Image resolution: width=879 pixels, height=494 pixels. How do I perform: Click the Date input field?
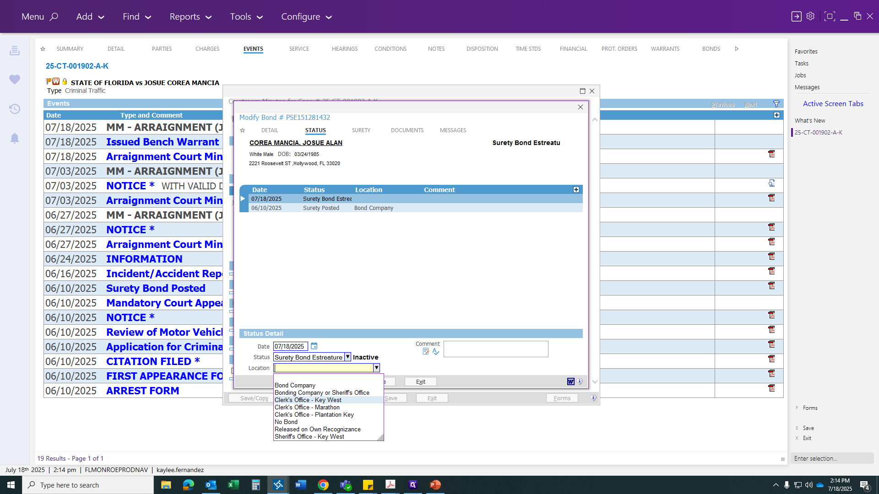[x=290, y=346]
